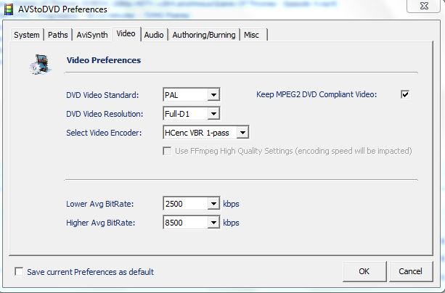Expand the DVD Video Resolution dropdown
The height and width of the screenshot is (293, 445).
[x=213, y=114]
